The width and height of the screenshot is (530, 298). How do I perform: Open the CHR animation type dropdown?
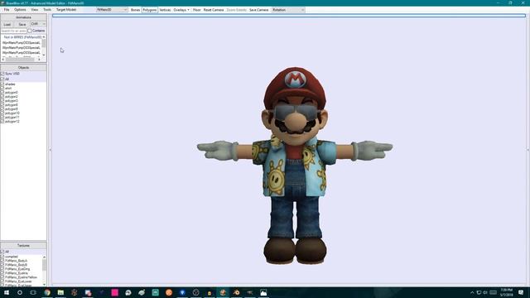click(x=38, y=24)
